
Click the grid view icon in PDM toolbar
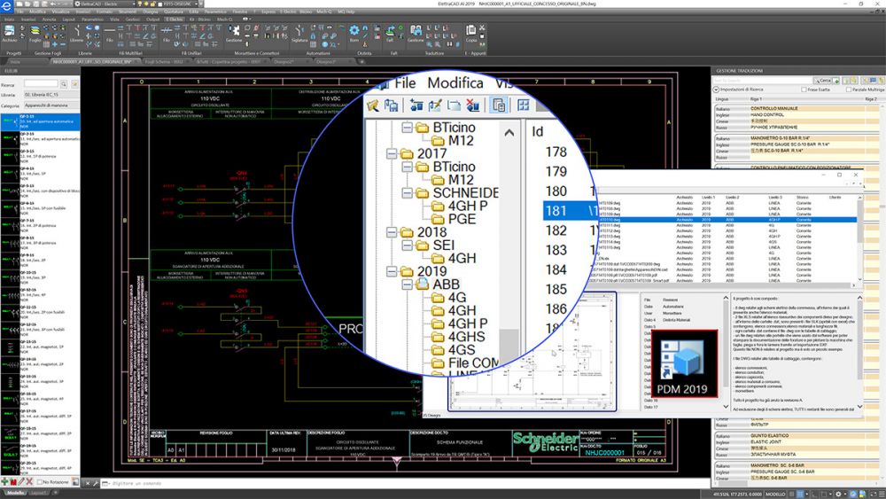[x=524, y=105]
